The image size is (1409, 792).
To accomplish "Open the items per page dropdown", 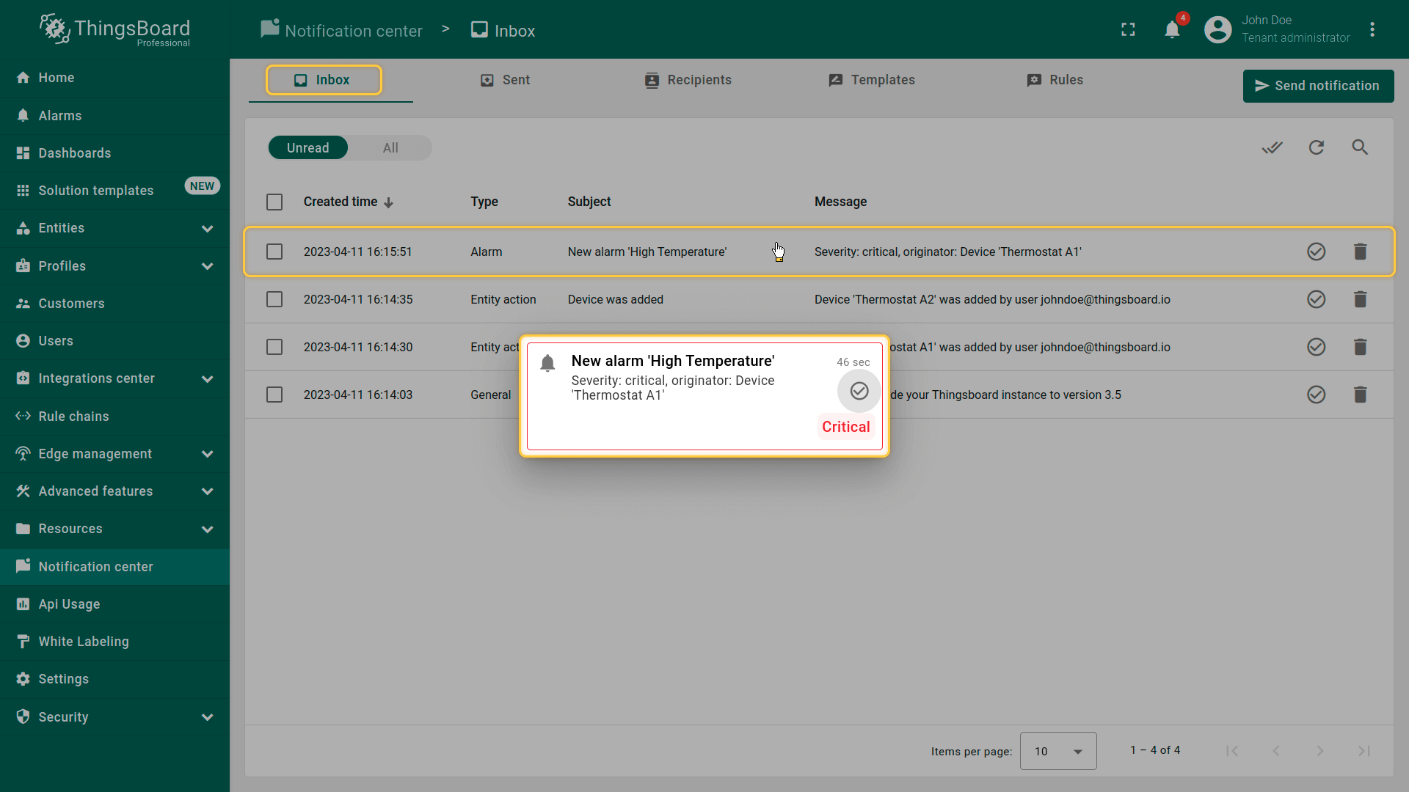I will point(1057,751).
